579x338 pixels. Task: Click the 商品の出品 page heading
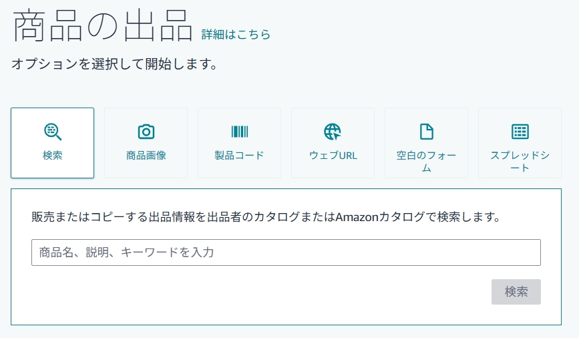(103, 25)
